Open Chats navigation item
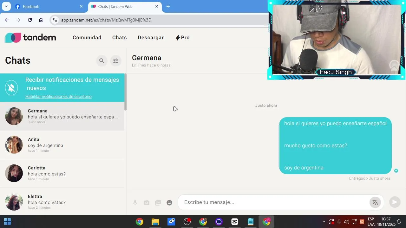The height and width of the screenshot is (228, 406). click(120, 38)
